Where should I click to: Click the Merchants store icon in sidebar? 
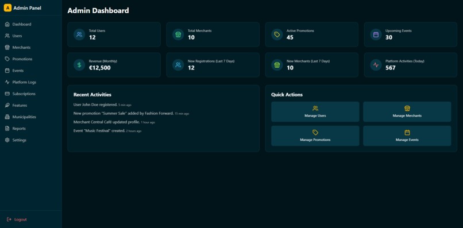click(x=7, y=47)
